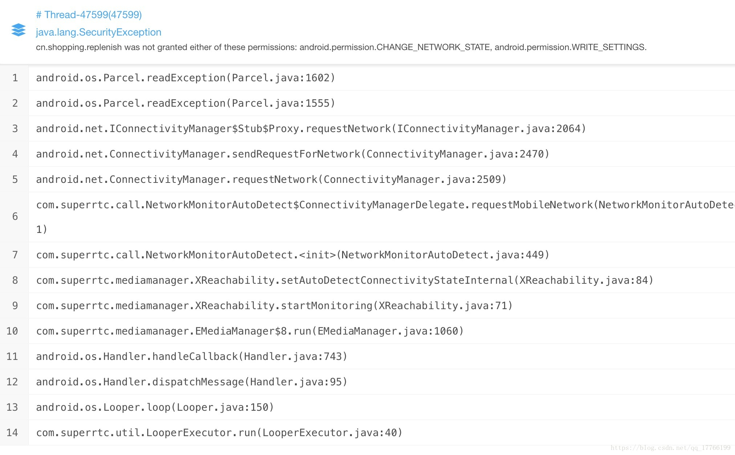Select the EMediaManager$8.run frame
The height and width of the screenshot is (455, 735).
(x=250, y=331)
